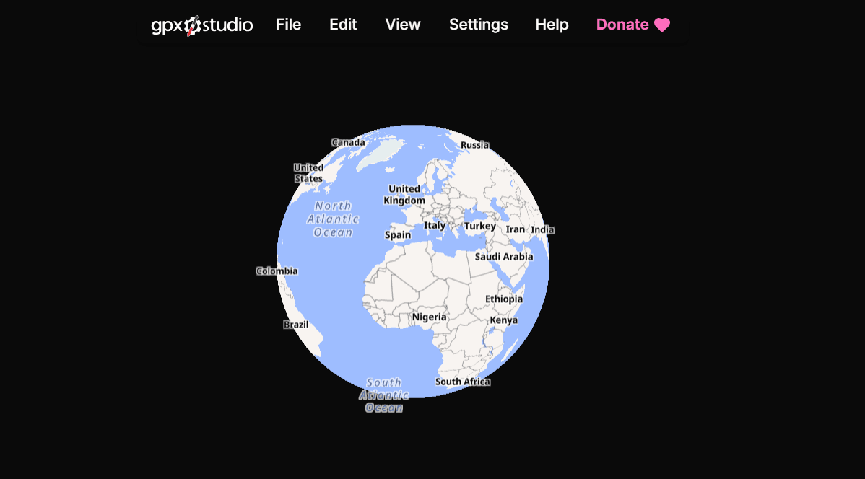Click the Nigeria label on map
The width and height of the screenshot is (865, 479).
(429, 317)
